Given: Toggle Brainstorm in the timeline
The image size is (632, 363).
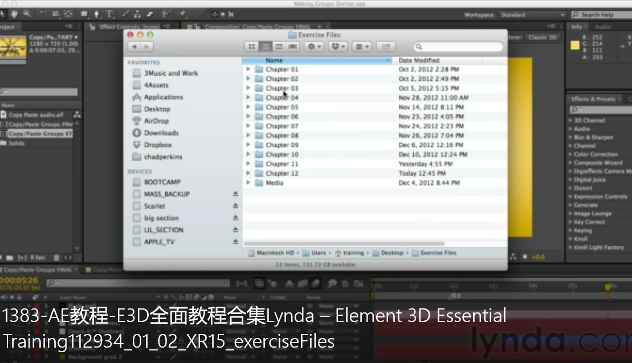Looking at the screenshot, I should coord(332,284).
